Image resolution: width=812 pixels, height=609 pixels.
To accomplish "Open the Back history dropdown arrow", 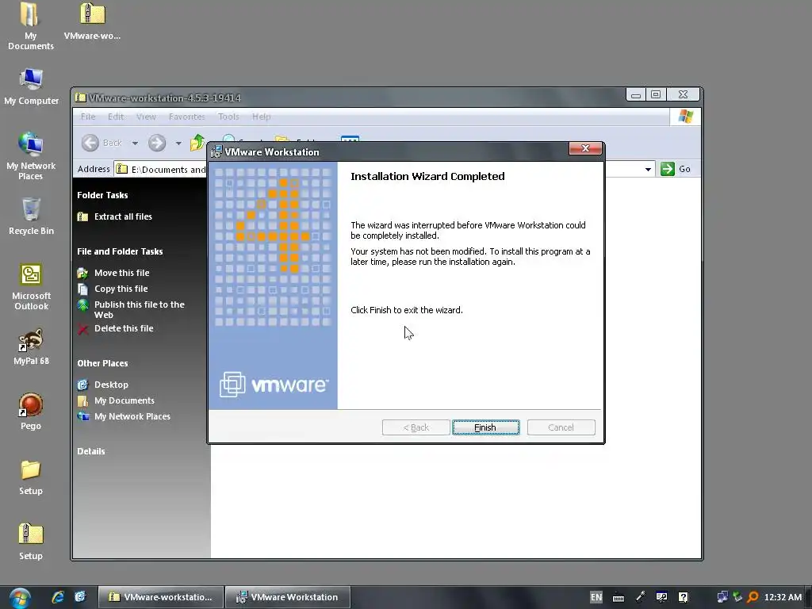I will (x=135, y=143).
